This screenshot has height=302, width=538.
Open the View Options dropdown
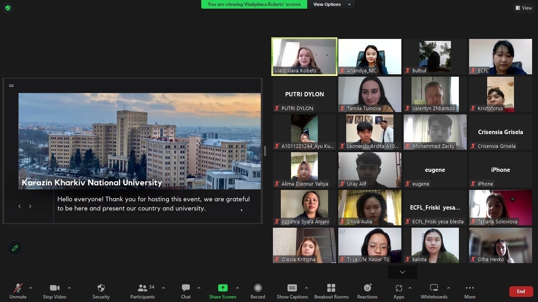331,4
